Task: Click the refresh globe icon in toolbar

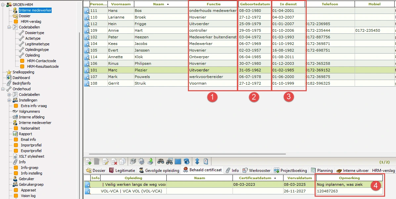Action: point(187,161)
